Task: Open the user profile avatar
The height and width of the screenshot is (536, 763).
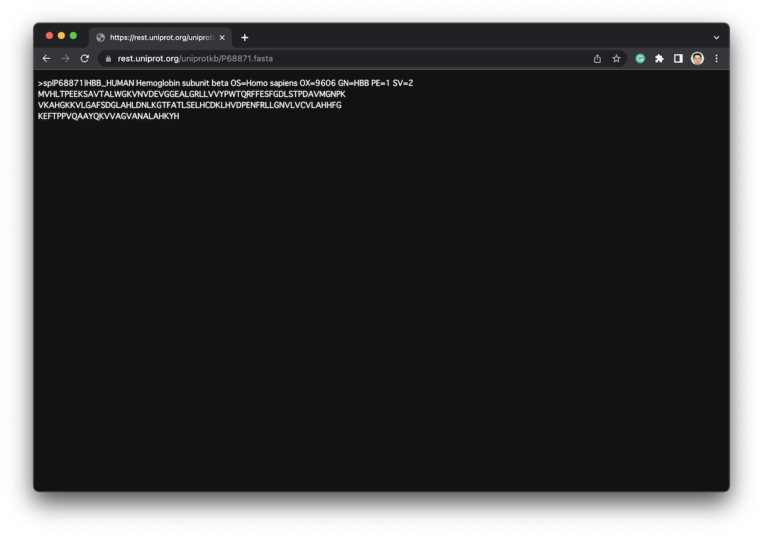Action: click(697, 58)
